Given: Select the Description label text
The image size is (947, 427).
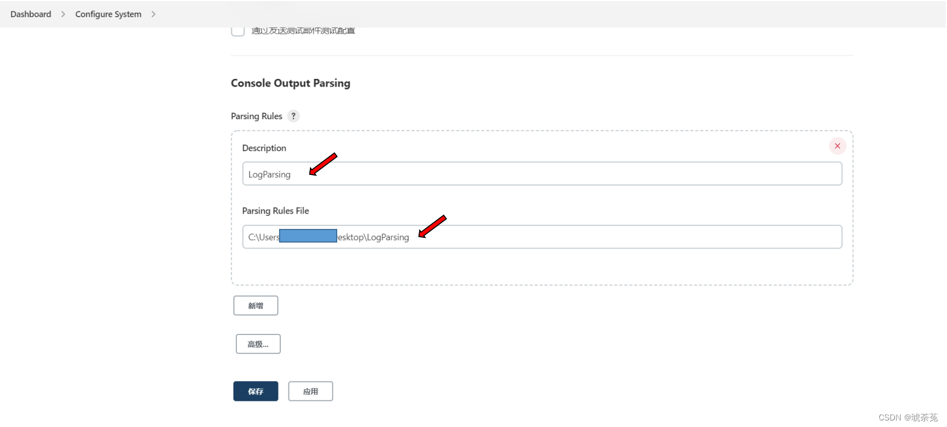Looking at the screenshot, I should click(x=264, y=148).
